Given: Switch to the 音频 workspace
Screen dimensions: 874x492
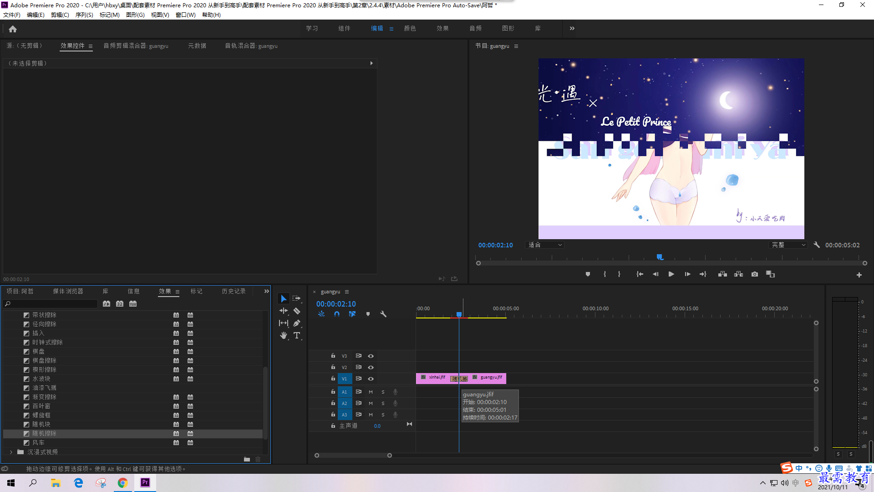Looking at the screenshot, I should click(x=476, y=28).
